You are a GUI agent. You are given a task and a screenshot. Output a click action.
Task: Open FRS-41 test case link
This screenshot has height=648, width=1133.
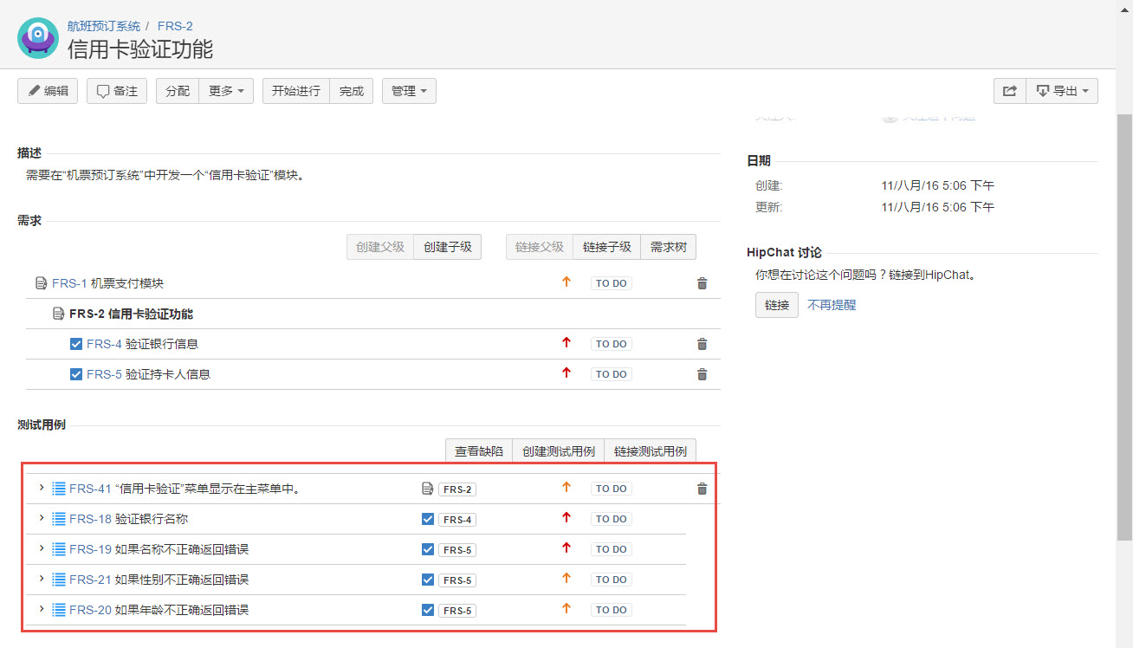coord(185,489)
